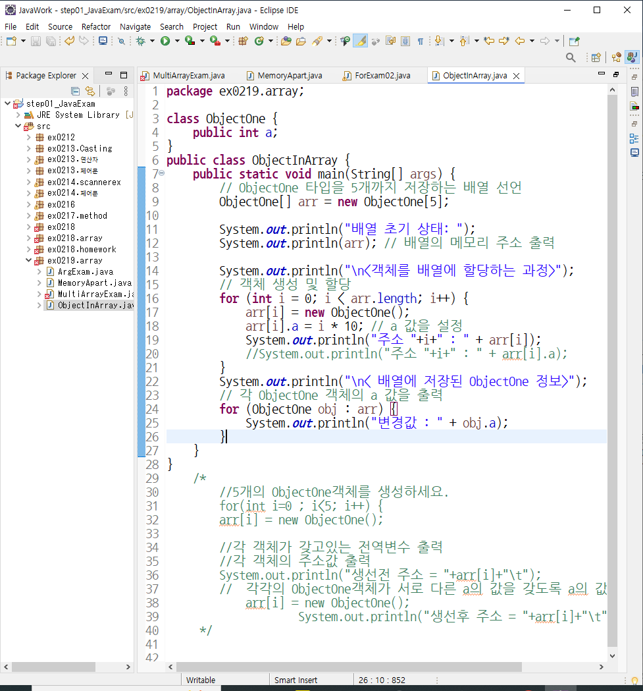Click Collapse All in Package Explorer
The width and height of the screenshot is (643, 691).
coord(75,91)
